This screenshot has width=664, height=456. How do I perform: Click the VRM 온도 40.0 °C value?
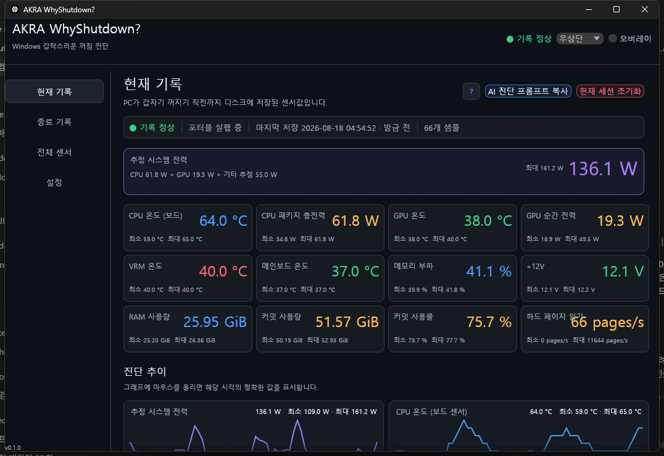point(223,272)
